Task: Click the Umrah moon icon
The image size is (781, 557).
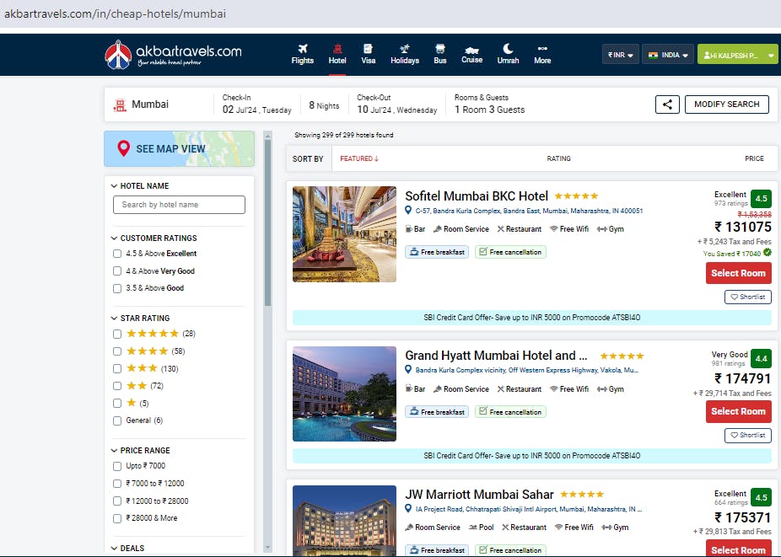Action: coord(508,48)
